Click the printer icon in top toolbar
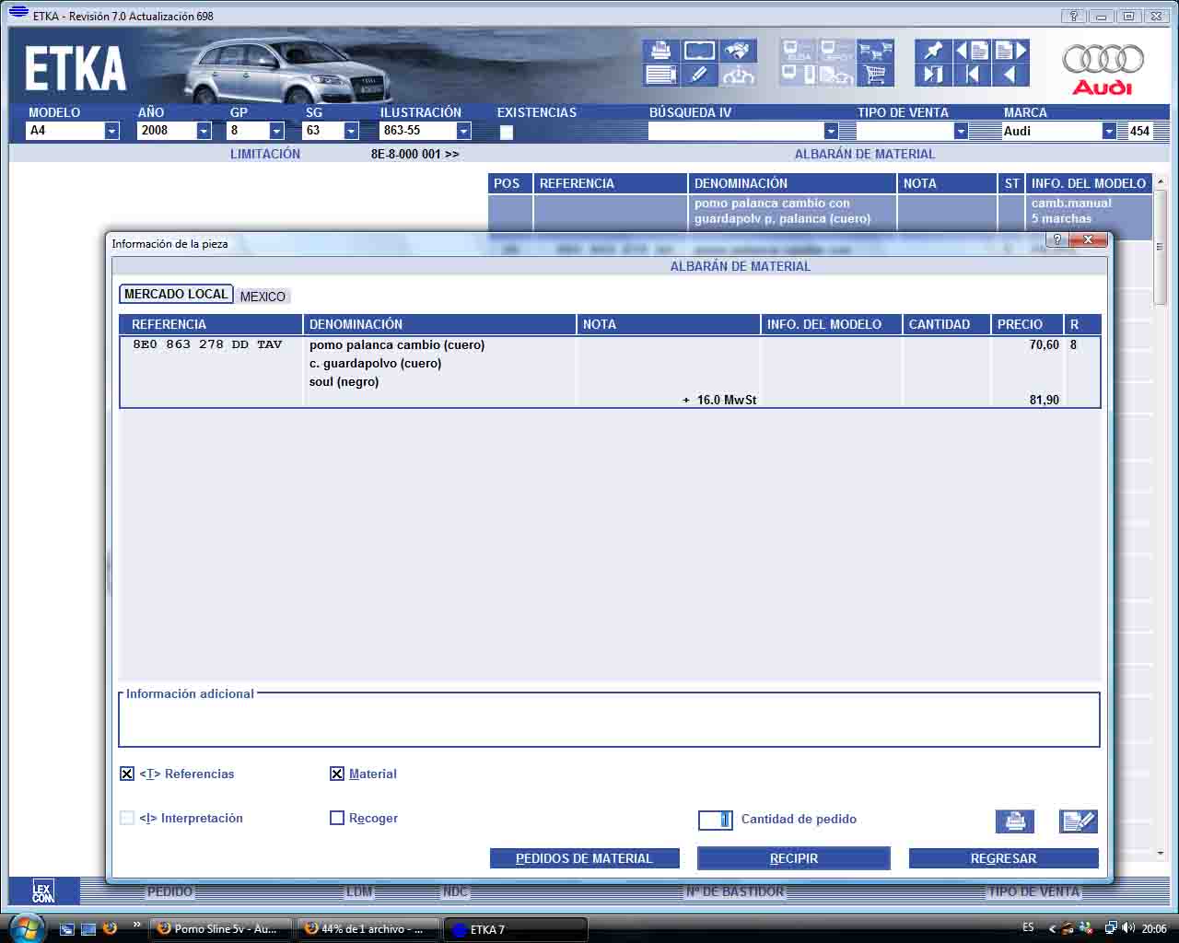Image resolution: width=1179 pixels, height=943 pixels. 660,51
